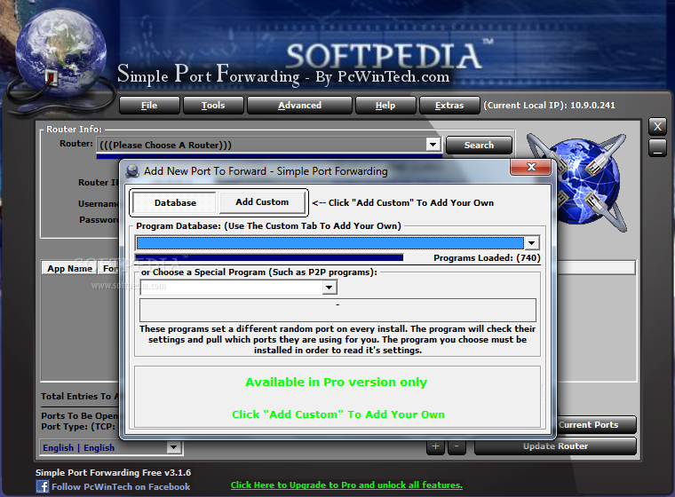
Task: Click the green 'Click "Add Custom" To Add Your Own' text
Action: click(x=338, y=414)
